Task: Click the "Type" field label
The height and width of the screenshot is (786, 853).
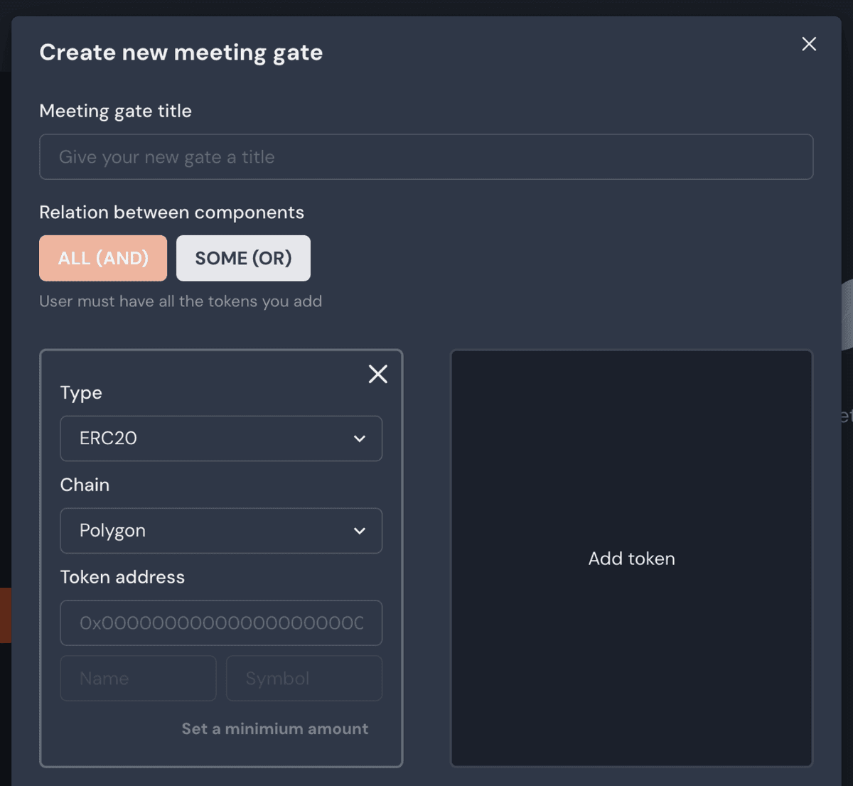Action: tap(81, 392)
